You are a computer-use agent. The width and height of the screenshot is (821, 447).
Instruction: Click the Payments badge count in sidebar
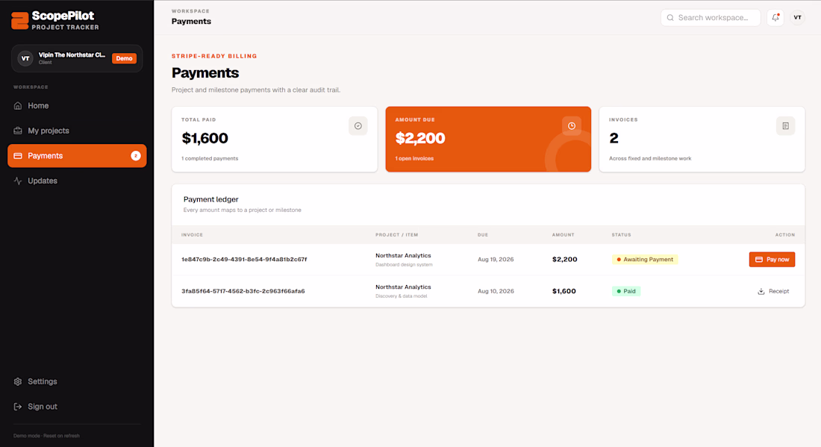point(136,156)
